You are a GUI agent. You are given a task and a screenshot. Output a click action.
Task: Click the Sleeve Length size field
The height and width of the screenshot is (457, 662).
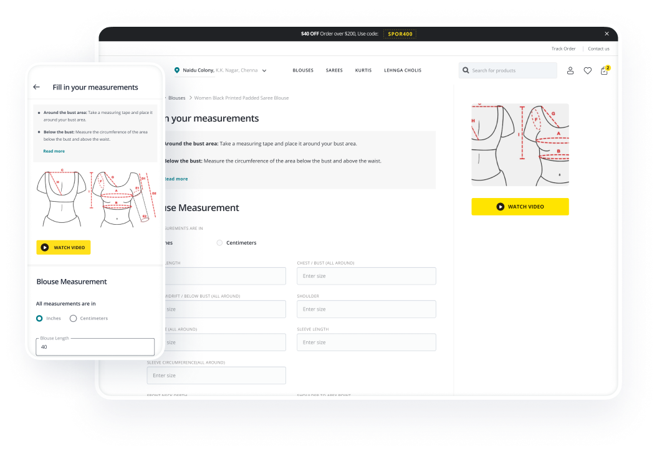(x=367, y=342)
